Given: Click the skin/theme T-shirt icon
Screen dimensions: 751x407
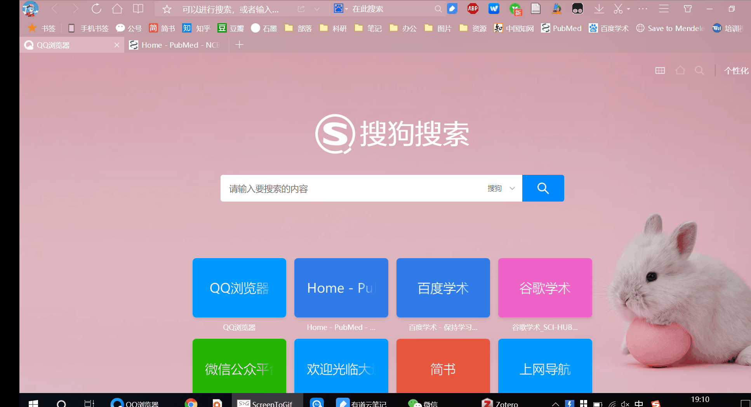Looking at the screenshot, I should pos(688,9).
